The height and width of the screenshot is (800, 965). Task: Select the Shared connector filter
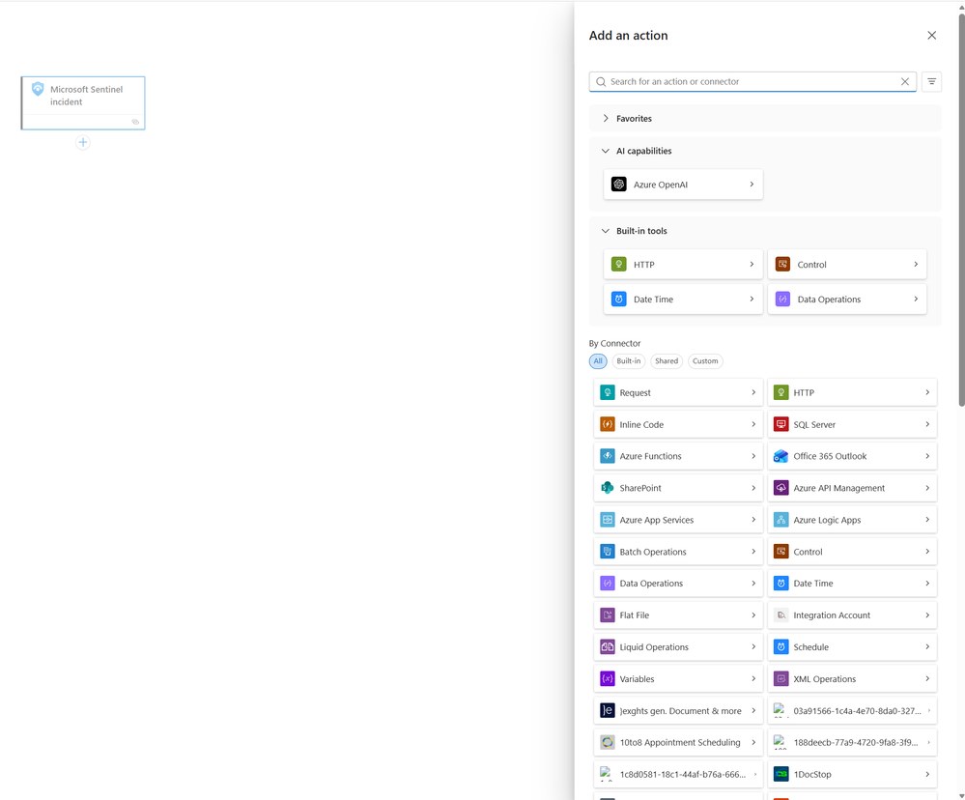click(667, 361)
